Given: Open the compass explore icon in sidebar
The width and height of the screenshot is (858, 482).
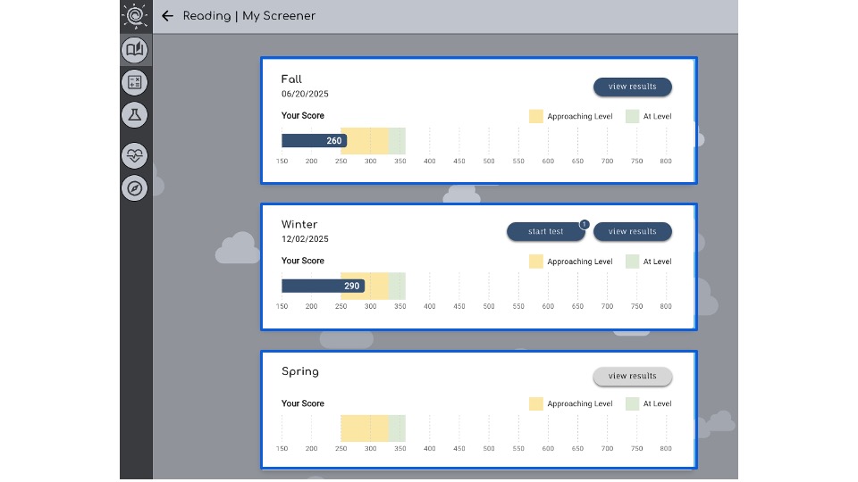Looking at the screenshot, I should [x=135, y=188].
